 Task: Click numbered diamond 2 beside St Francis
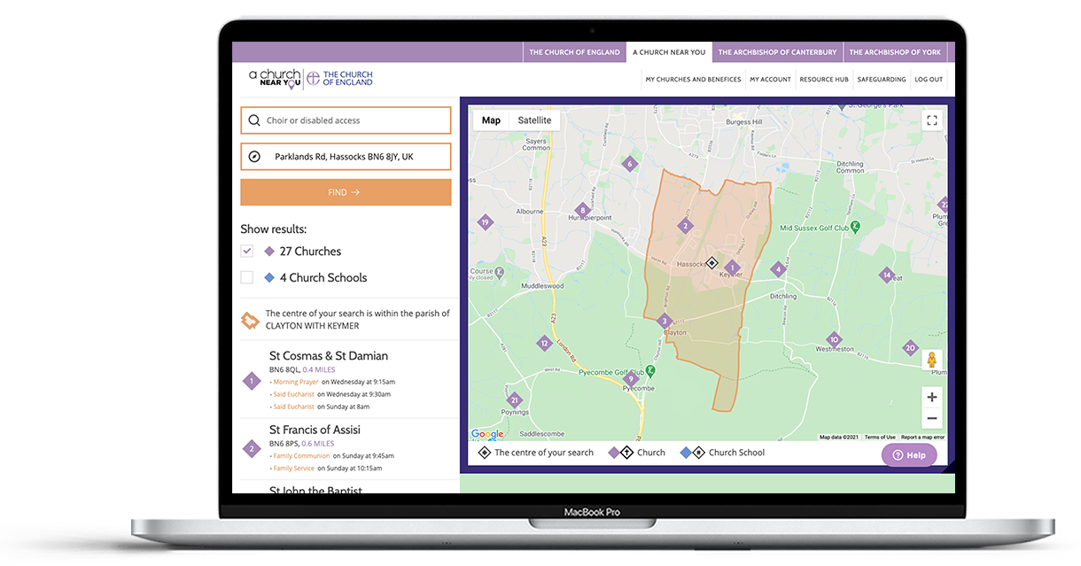pos(252,449)
